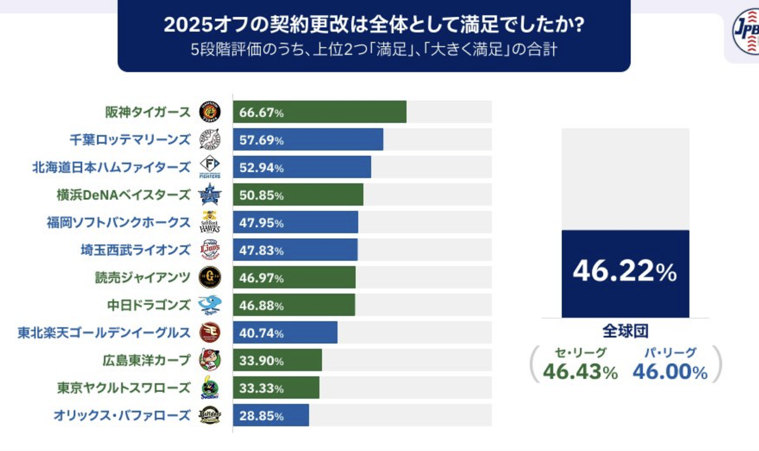Click the Yokohama DeNA BayStars star logo

pos(209,194)
